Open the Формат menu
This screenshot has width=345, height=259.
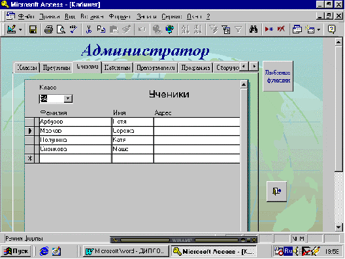tap(120, 16)
